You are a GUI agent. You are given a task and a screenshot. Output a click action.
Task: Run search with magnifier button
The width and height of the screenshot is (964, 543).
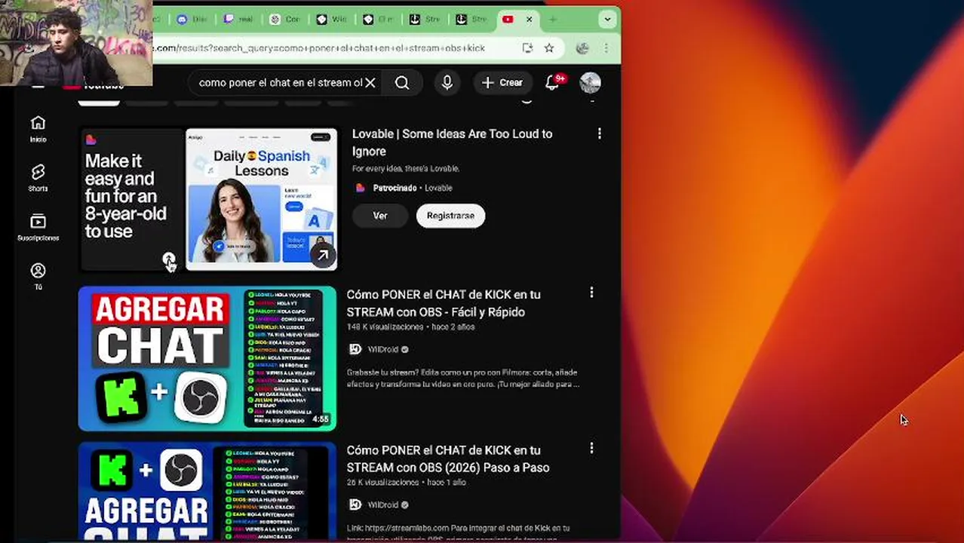(402, 83)
